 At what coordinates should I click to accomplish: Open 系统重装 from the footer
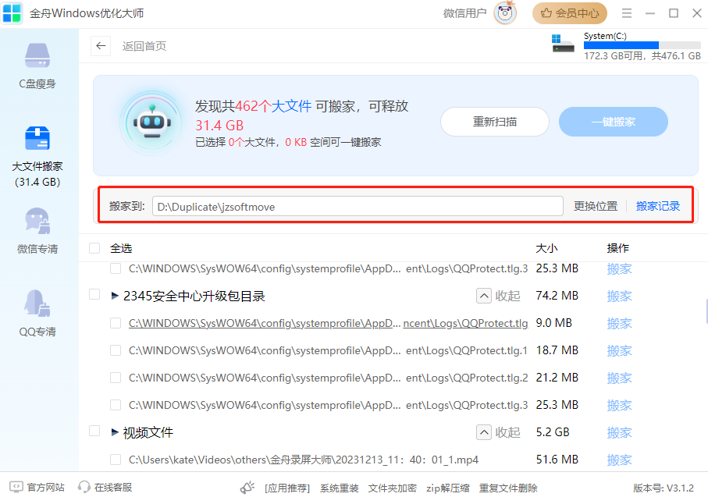pos(339,488)
